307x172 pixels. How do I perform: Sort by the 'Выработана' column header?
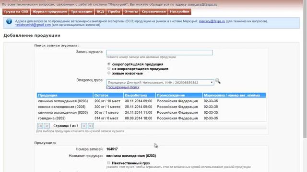(x=139, y=96)
